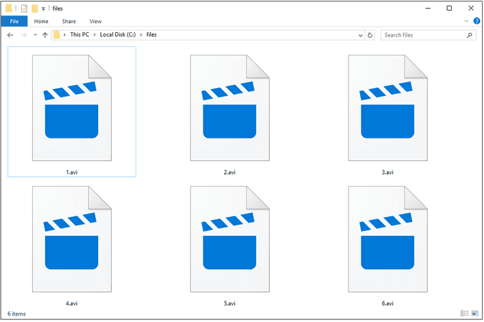Click the Up one level arrow
The width and height of the screenshot is (484, 322).
click(45, 35)
